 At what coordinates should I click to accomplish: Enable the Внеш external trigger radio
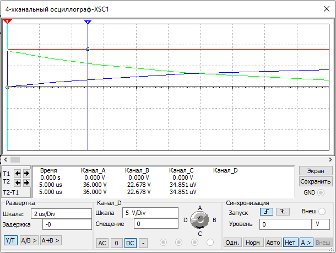click(322, 212)
